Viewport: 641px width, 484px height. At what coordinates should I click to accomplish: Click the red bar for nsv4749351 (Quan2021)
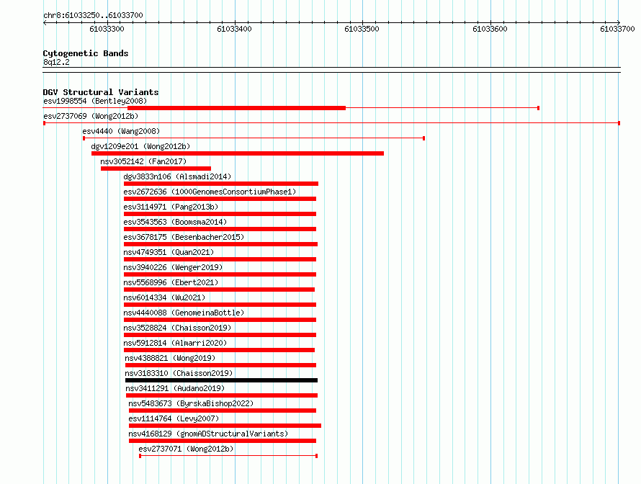(220, 259)
